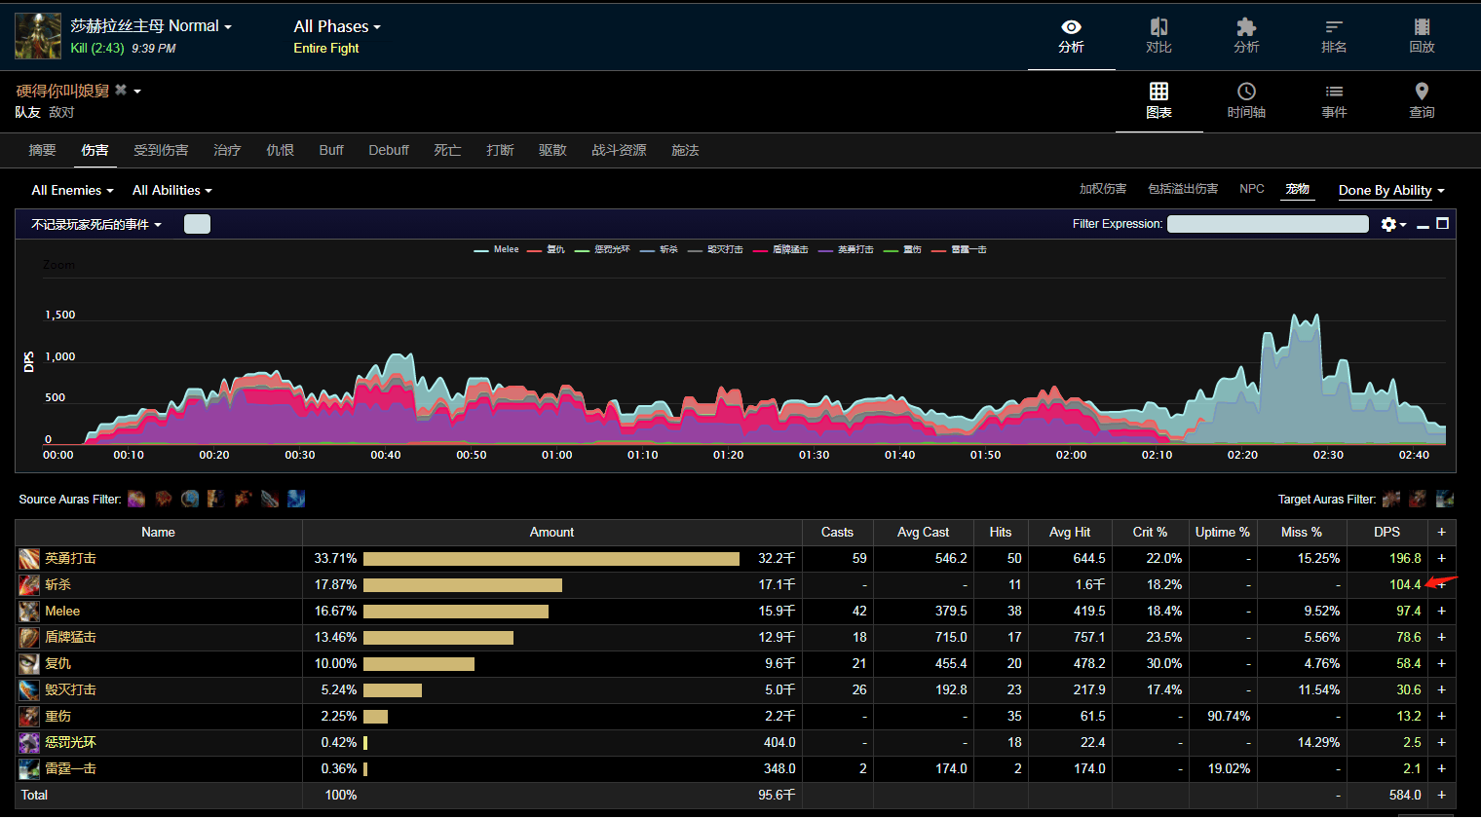Toggle the 加权伤害 option

pos(1103,189)
